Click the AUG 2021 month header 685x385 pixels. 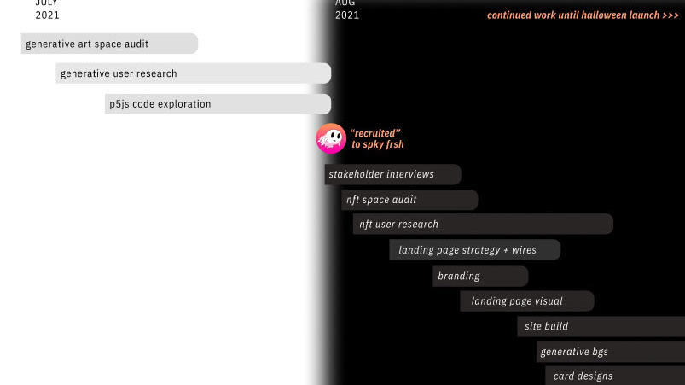point(347,9)
